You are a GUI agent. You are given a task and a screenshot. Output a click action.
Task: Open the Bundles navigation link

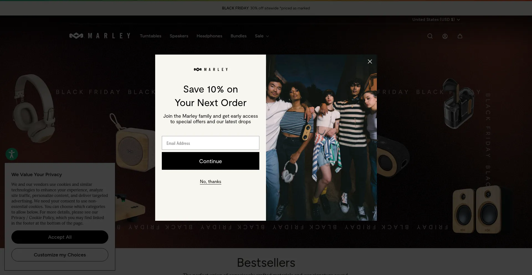(239, 36)
